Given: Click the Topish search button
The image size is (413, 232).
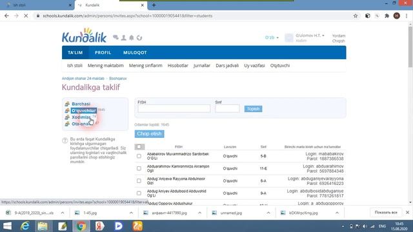Looking at the screenshot, I should click(x=253, y=109).
